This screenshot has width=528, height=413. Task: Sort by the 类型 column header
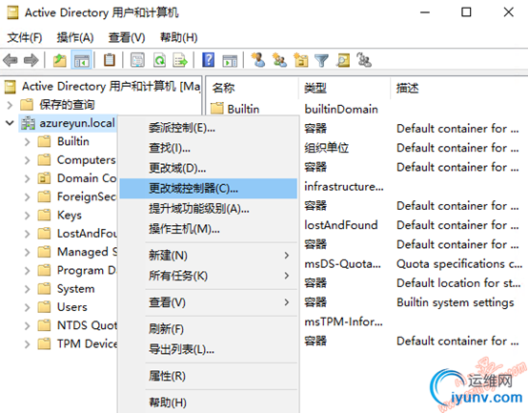tap(344, 88)
